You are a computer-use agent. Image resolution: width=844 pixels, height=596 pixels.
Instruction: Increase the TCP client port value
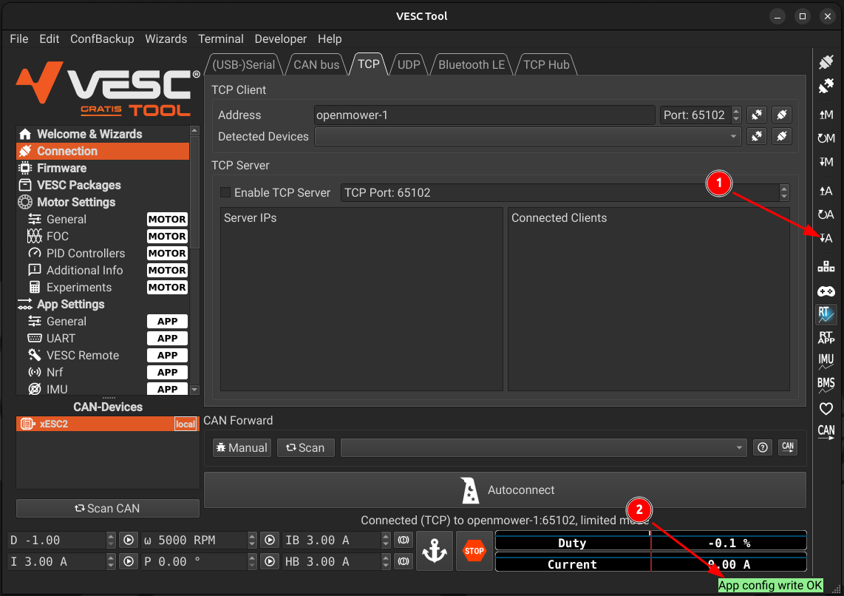[736, 112]
